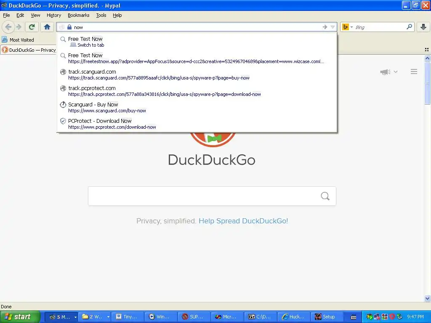Select the freetestnow.app URL suggestion
This screenshot has width=431, height=323.
click(197, 58)
